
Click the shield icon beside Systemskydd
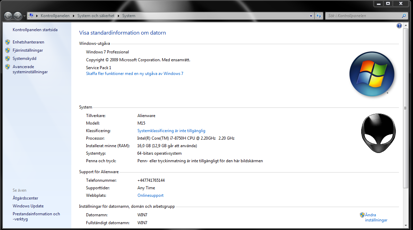[x=8, y=59]
